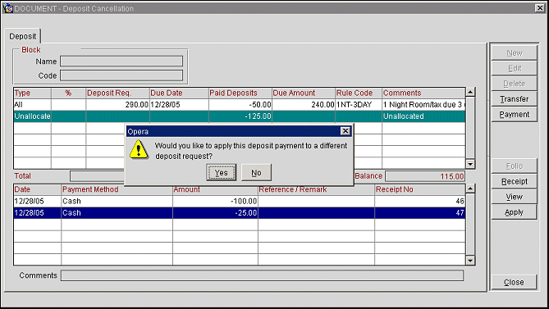
Task: Select the Deposit tab
Action: (x=23, y=36)
